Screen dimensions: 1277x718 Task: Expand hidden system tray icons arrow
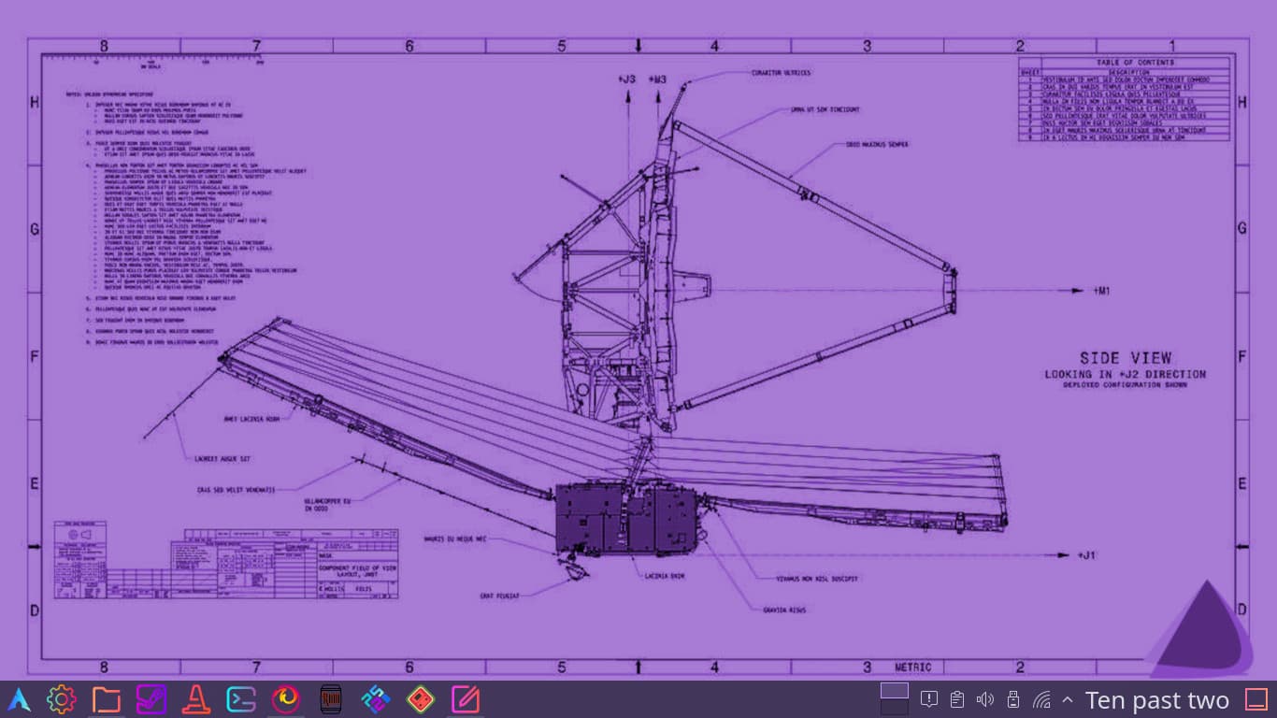tap(1068, 699)
